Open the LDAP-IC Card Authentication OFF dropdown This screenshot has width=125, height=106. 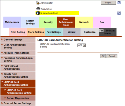coord(81,45)
